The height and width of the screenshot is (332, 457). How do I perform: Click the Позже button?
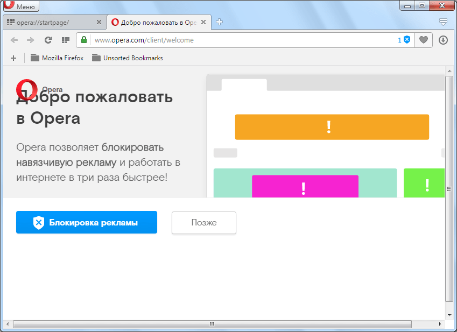pyautogui.click(x=203, y=222)
